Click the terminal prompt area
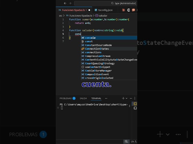Image resolution: width=193 pixels, height=144 pixels. pyautogui.click(x=93, y=104)
